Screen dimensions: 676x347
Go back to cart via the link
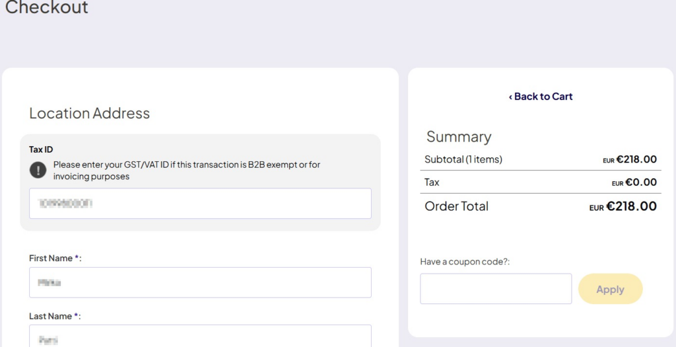tap(540, 96)
